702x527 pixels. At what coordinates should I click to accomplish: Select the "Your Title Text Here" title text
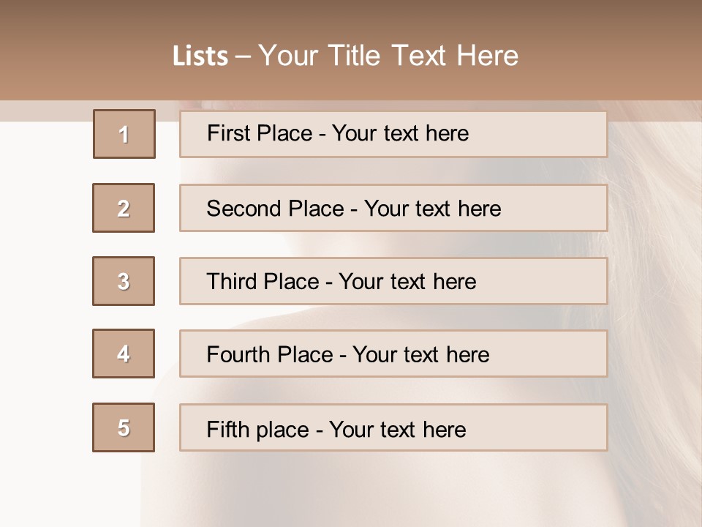[388, 56]
